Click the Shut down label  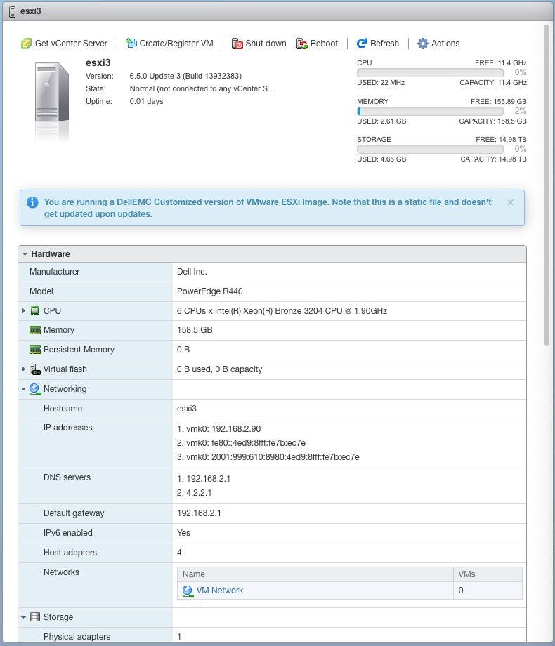point(266,44)
